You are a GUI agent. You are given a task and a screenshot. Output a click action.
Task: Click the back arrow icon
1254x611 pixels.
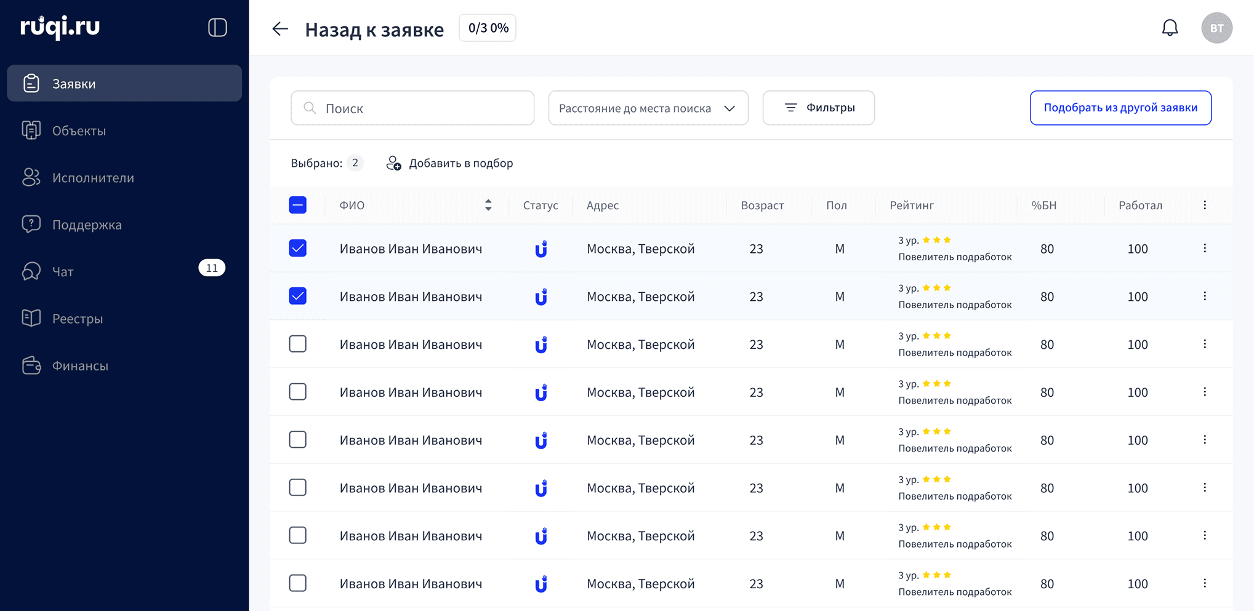[280, 29]
